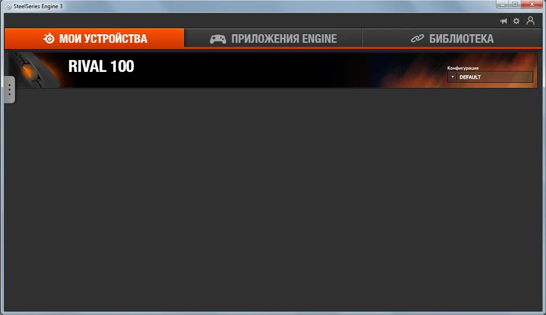
Task: Click the Конфигурация label
Action: pyautogui.click(x=463, y=68)
